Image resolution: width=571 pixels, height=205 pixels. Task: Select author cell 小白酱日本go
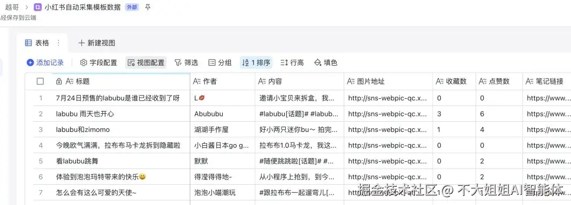coord(223,145)
